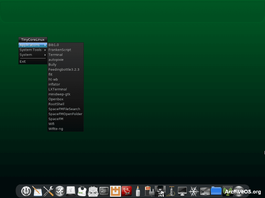Viewport: 265px width, 198px height.
Task: Select autopixie menu entry
Action: pyautogui.click(x=66, y=60)
